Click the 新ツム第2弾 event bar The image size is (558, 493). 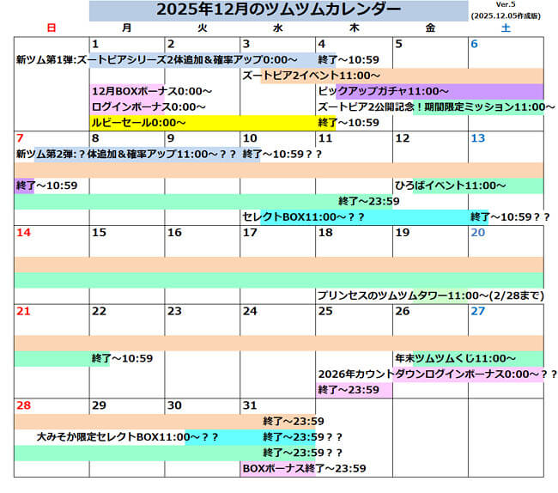click(129, 155)
